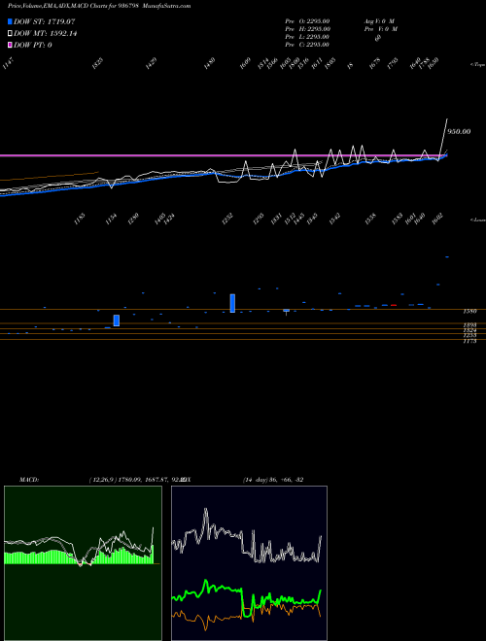
Task: Click the 'Pre C: 2295.00' close value
Action: [307, 45]
